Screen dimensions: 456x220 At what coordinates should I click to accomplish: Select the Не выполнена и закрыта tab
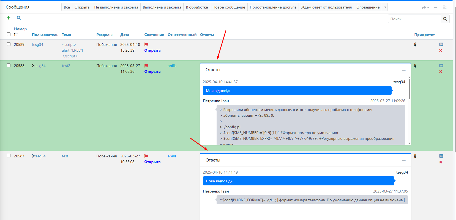point(116,7)
